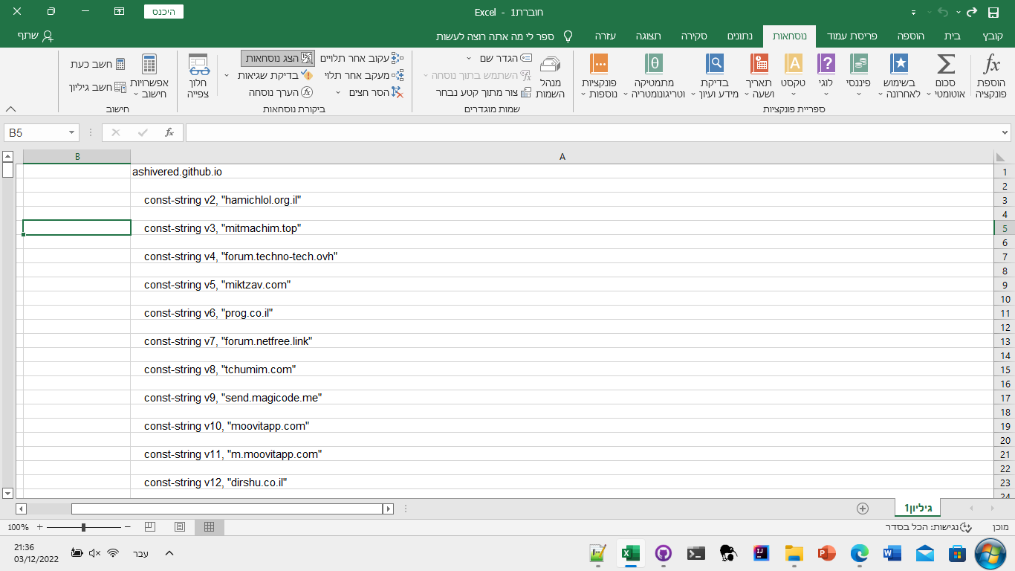Select cell containing "forum.netfree.link"
This screenshot has width=1015, height=571.
[562, 341]
